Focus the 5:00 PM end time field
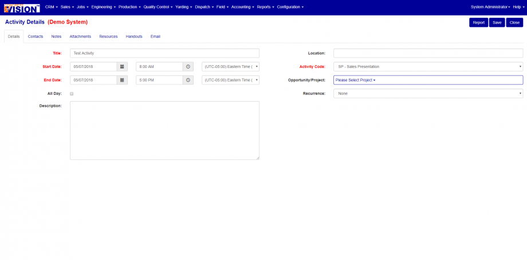Viewport: 527px width, 260px height. pyautogui.click(x=159, y=80)
